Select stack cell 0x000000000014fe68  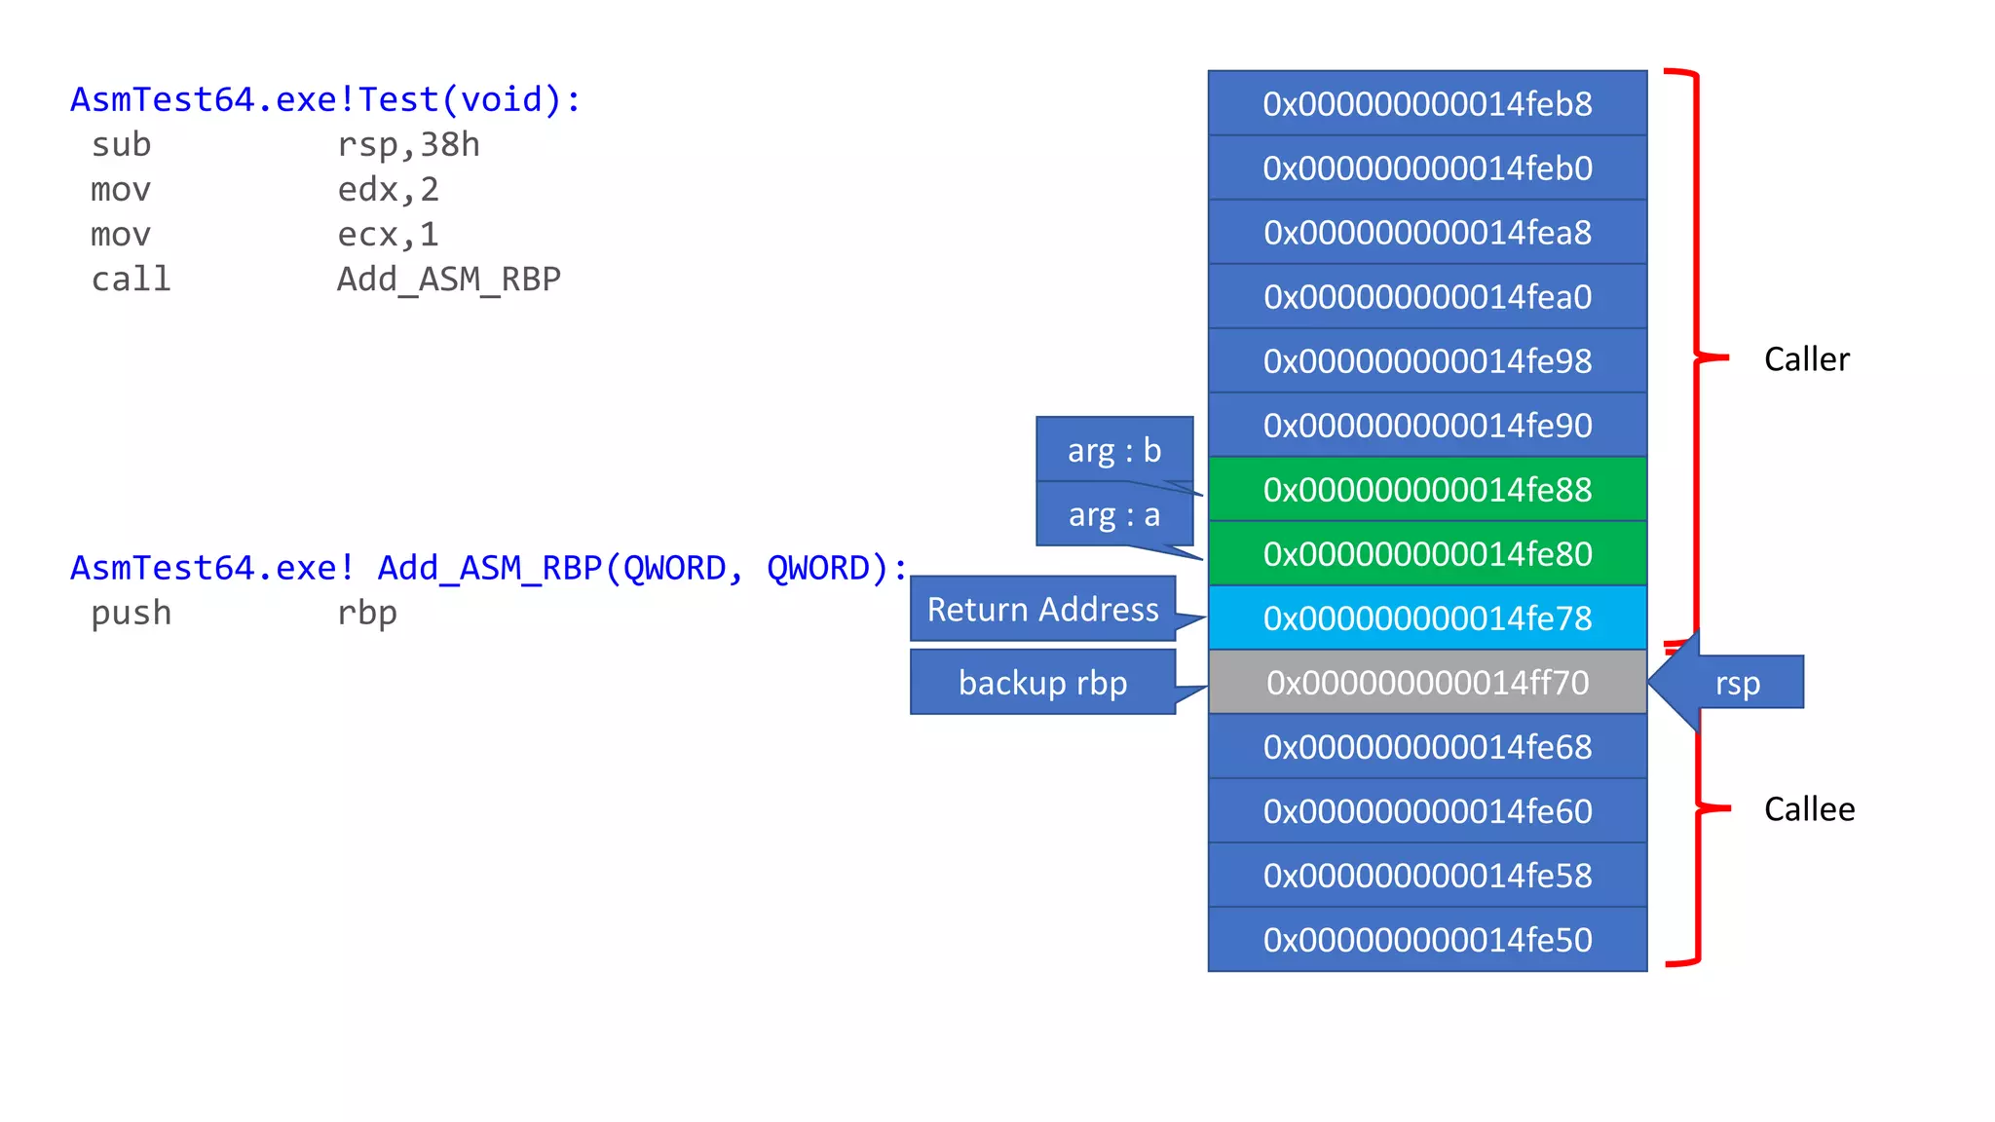[1427, 747]
